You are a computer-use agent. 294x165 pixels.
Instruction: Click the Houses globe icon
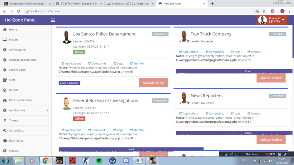point(5,151)
